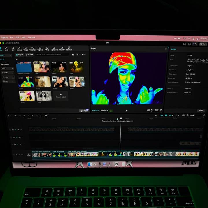The width and height of the screenshot is (208, 208).
Task: Open the Adjustment tool
Action: click(54, 48)
